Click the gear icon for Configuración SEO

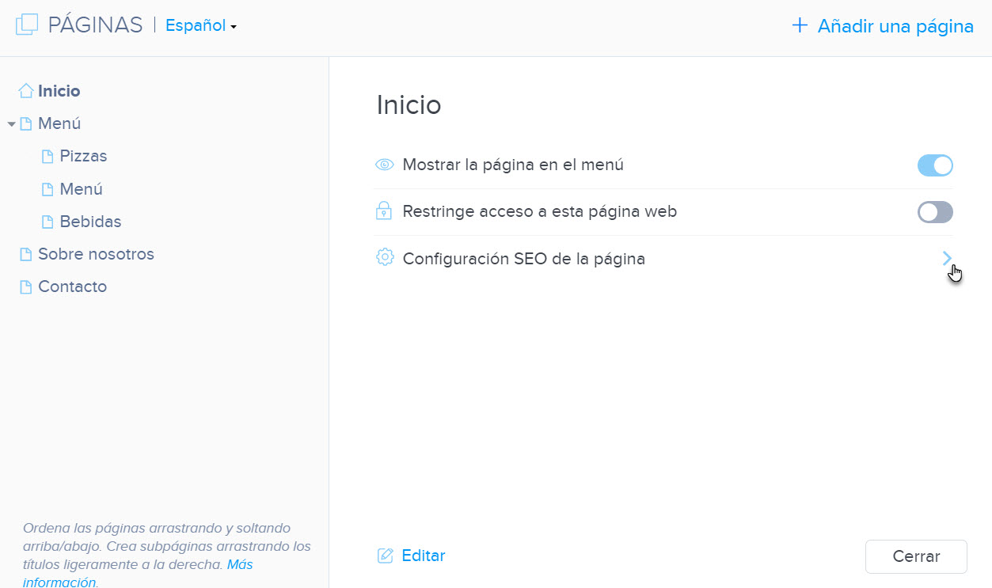tap(384, 257)
